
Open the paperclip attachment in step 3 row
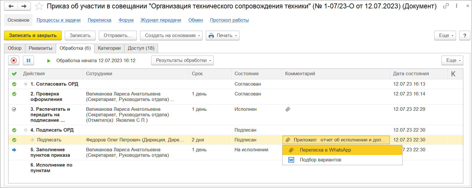click(288, 109)
